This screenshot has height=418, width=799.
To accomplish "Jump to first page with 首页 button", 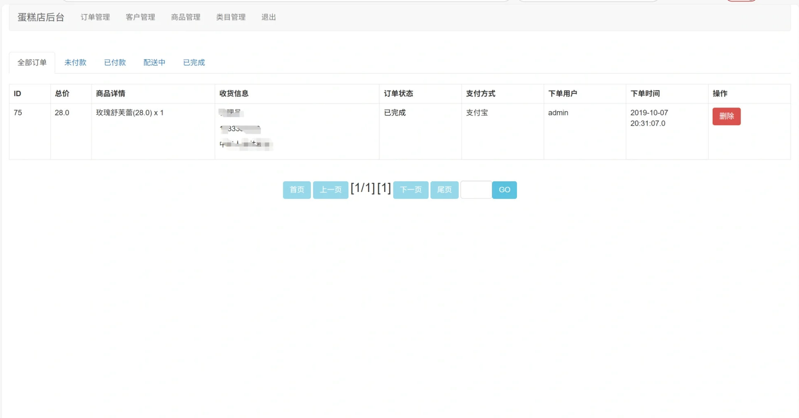I will pyautogui.click(x=296, y=190).
